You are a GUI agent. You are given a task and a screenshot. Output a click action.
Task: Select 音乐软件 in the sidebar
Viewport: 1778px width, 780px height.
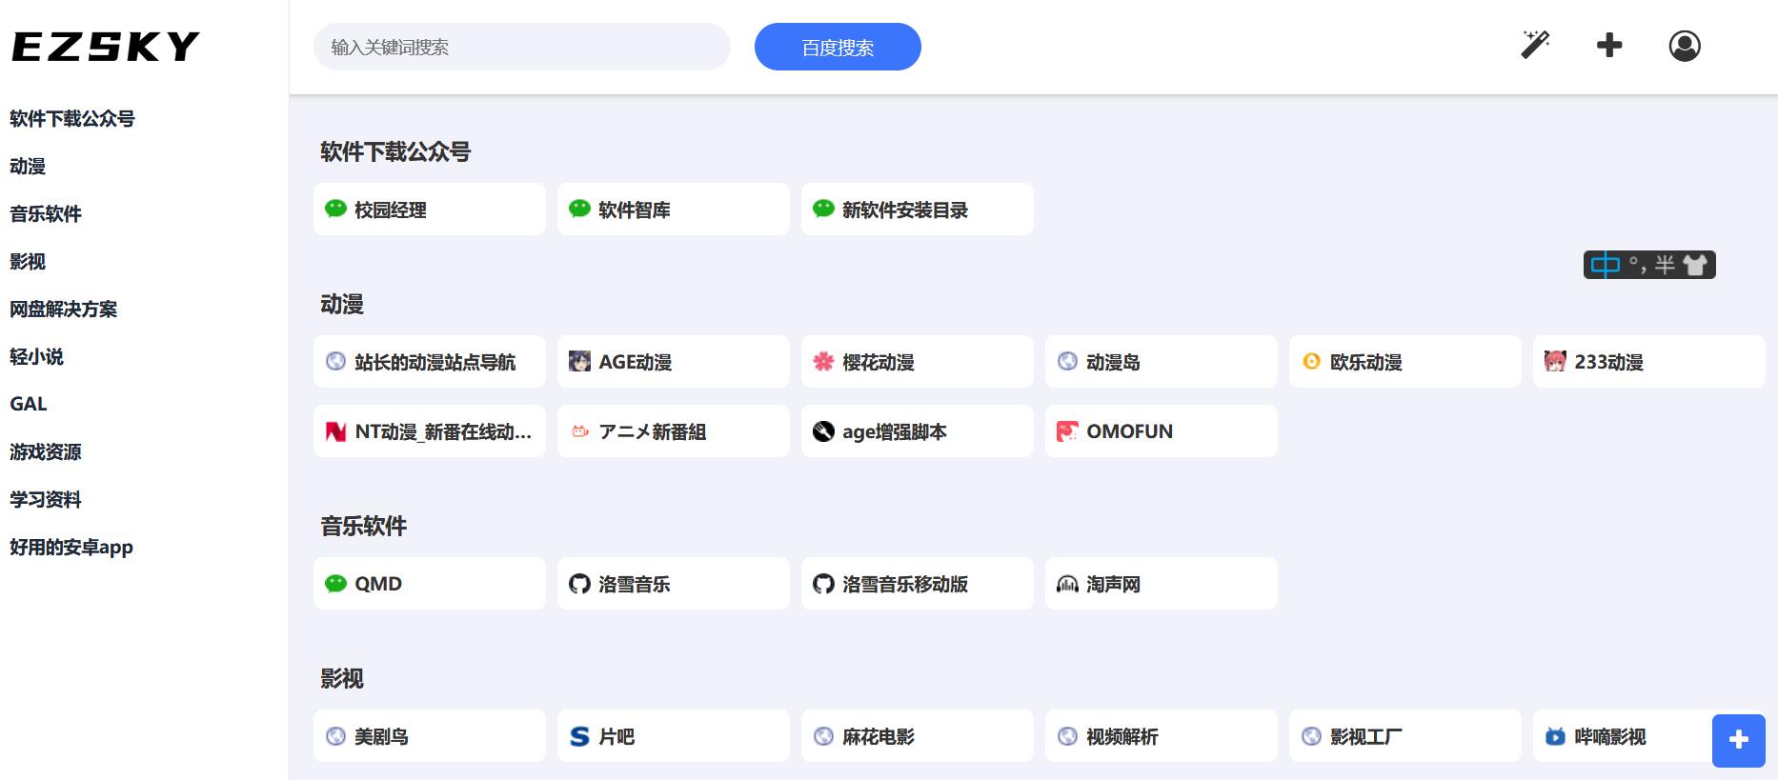point(46,214)
